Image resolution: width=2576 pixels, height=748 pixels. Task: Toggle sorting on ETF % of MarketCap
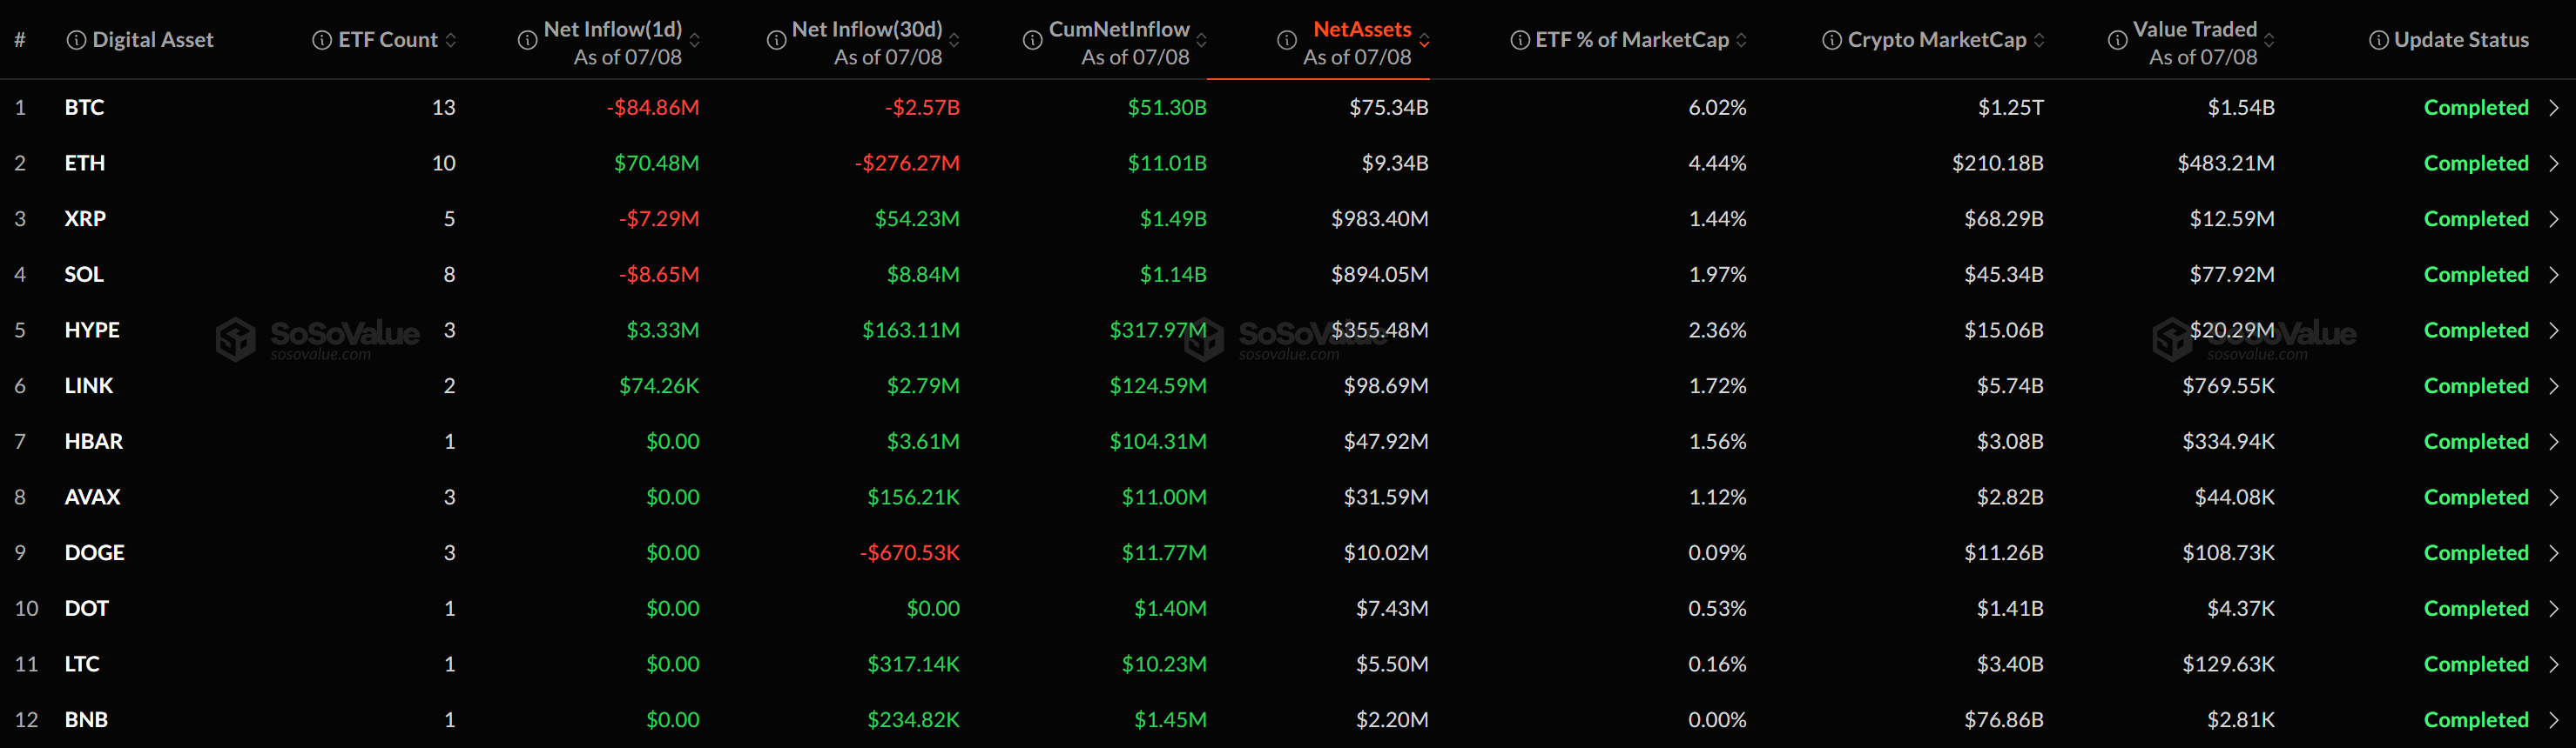pyautogui.click(x=1741, y=40)
